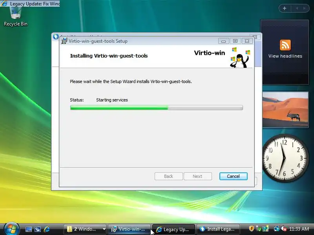Open the Windows Start orb

[x=11, y=229]
